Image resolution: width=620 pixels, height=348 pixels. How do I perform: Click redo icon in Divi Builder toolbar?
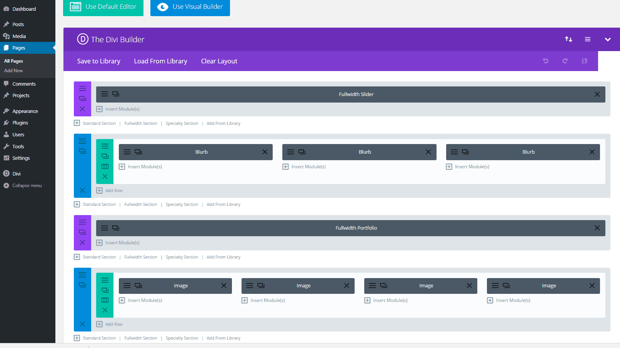point(565,61)
